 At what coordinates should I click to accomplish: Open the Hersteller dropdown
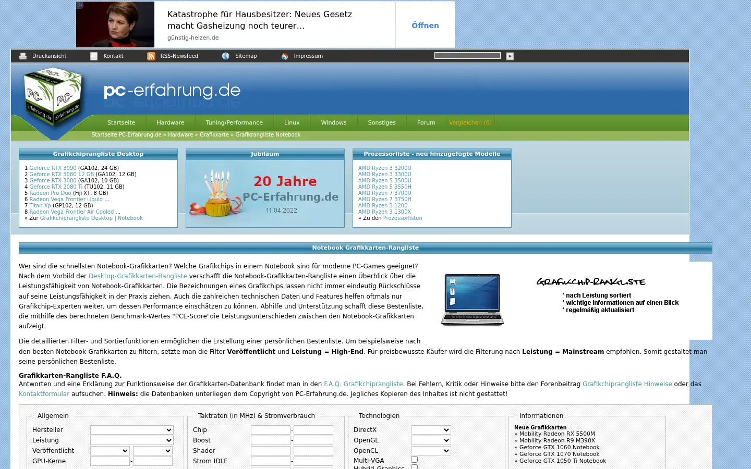(x=132, y=430)
